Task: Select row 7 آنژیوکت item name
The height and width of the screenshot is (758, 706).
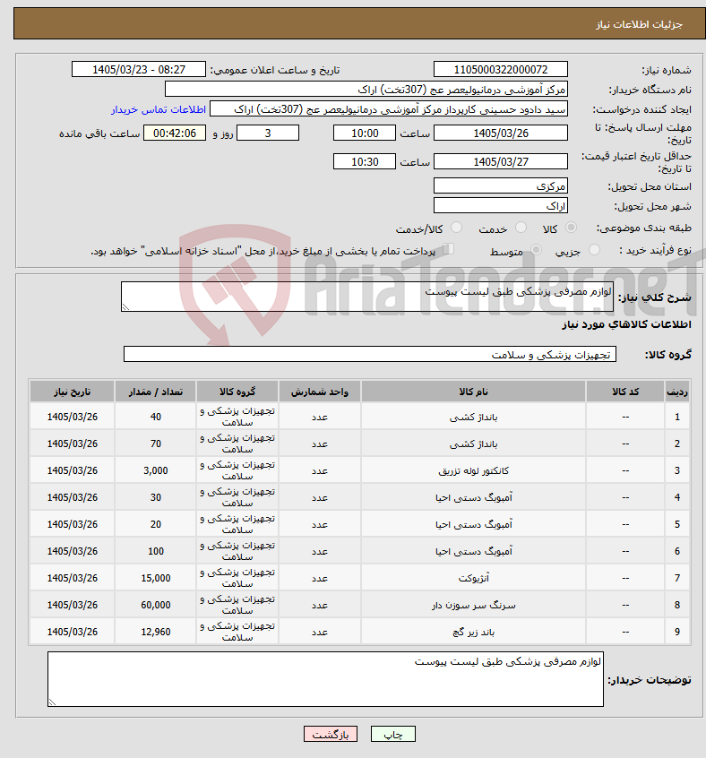Action: [474, 578]
